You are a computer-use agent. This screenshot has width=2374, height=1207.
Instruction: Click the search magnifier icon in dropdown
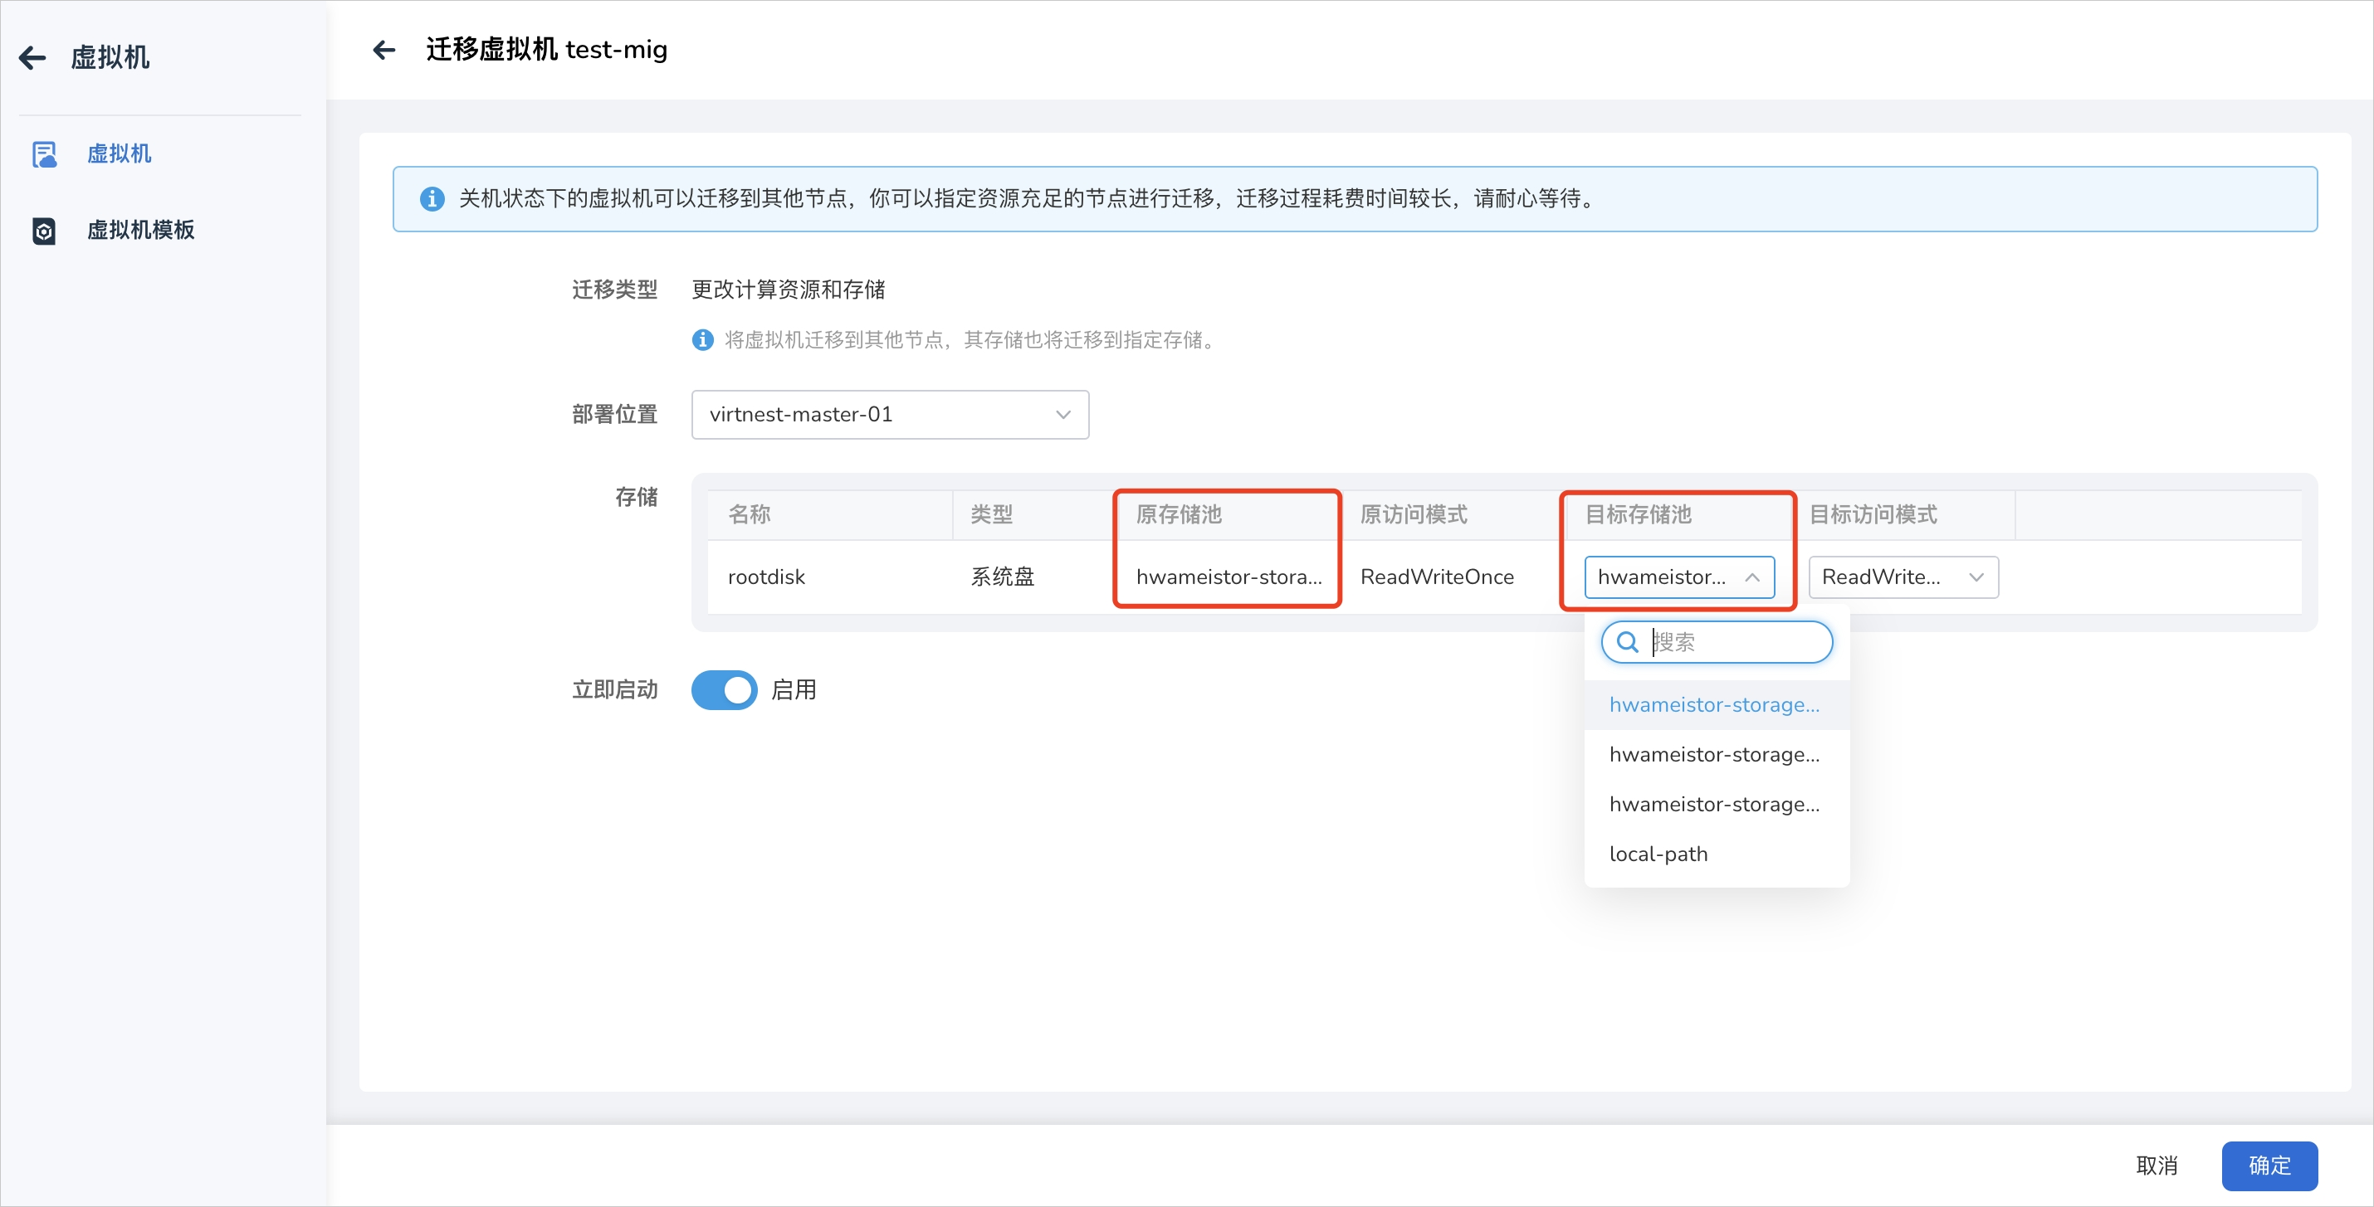(x=1628, y=642)
